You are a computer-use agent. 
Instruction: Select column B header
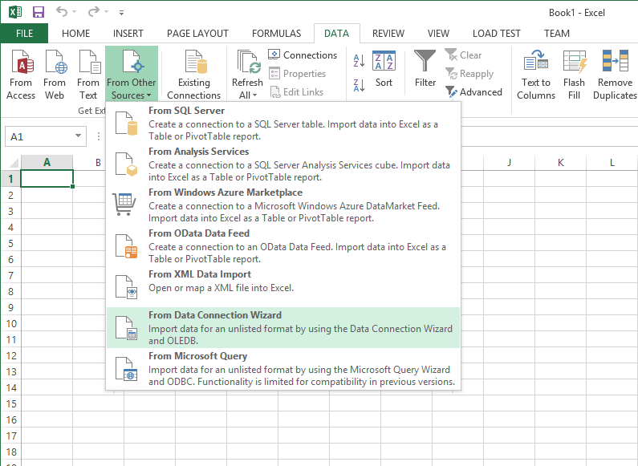98,163
